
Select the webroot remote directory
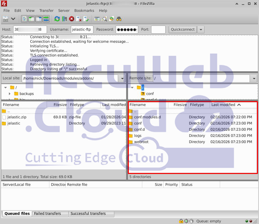[x=141, y=142]
